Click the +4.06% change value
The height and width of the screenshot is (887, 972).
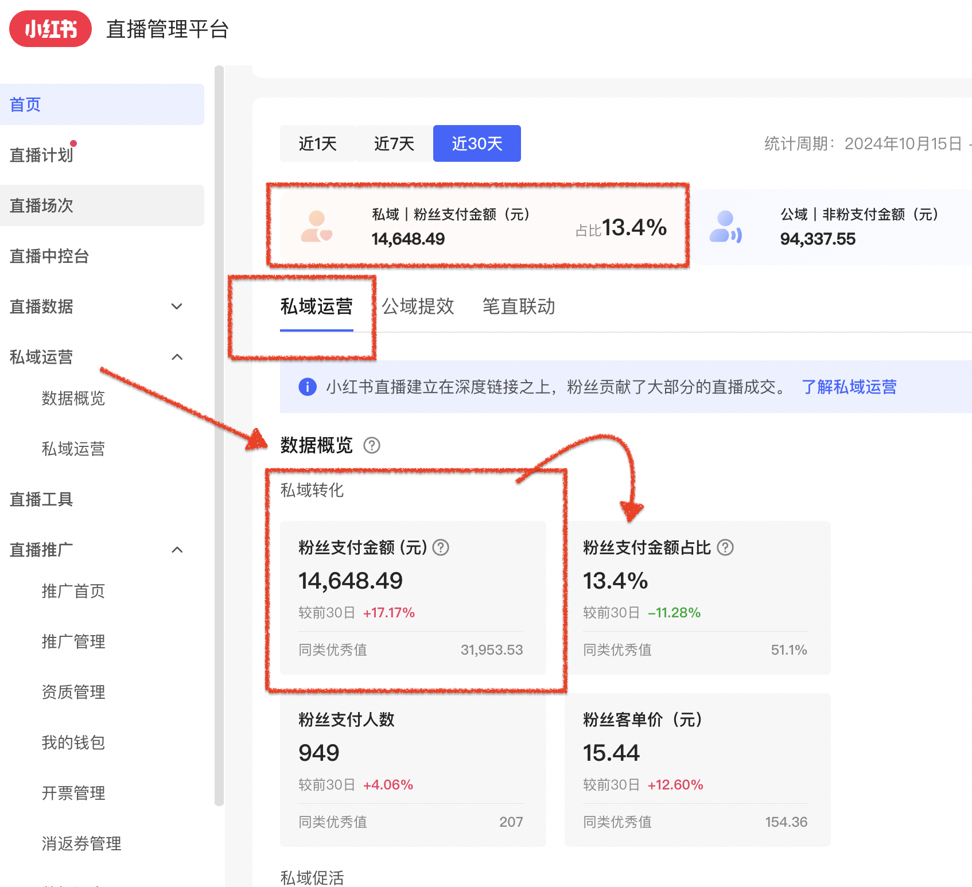(388, 785)
